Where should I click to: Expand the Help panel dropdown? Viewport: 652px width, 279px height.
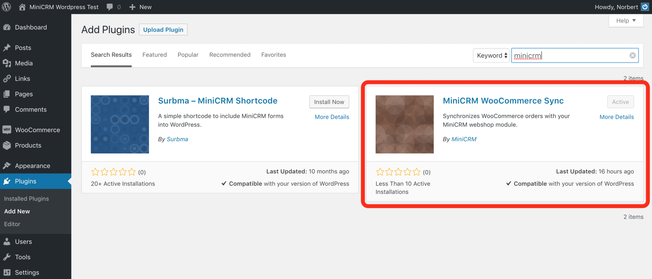click(626, 20)
